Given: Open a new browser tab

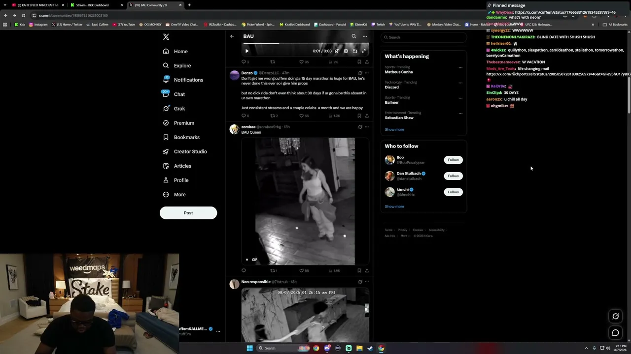Looking at the screenshot, I should coord(189,5).
